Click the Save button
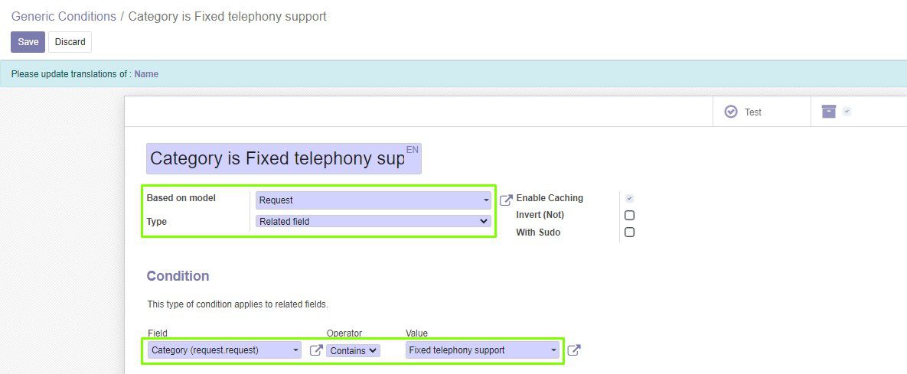The width and height of the screenshot is (907, 374). (28, 42)
